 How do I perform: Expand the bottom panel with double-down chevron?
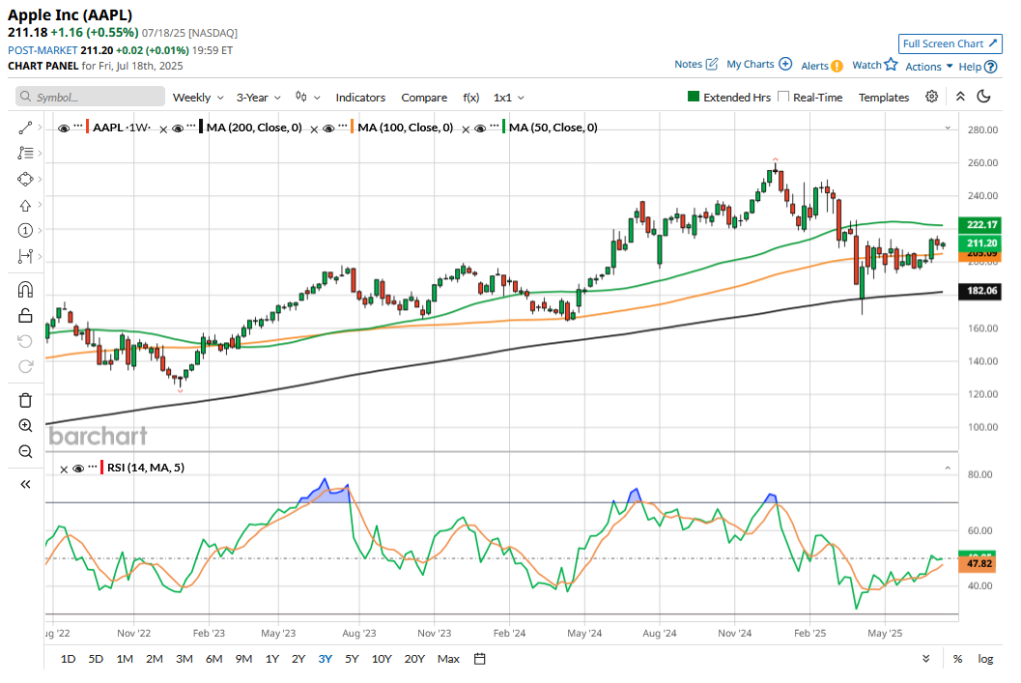[926, 659]
